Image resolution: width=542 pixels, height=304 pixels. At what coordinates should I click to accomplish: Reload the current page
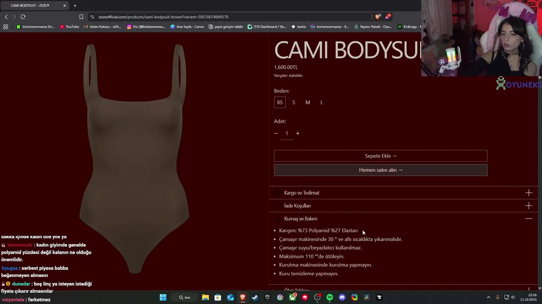(23, 17)
